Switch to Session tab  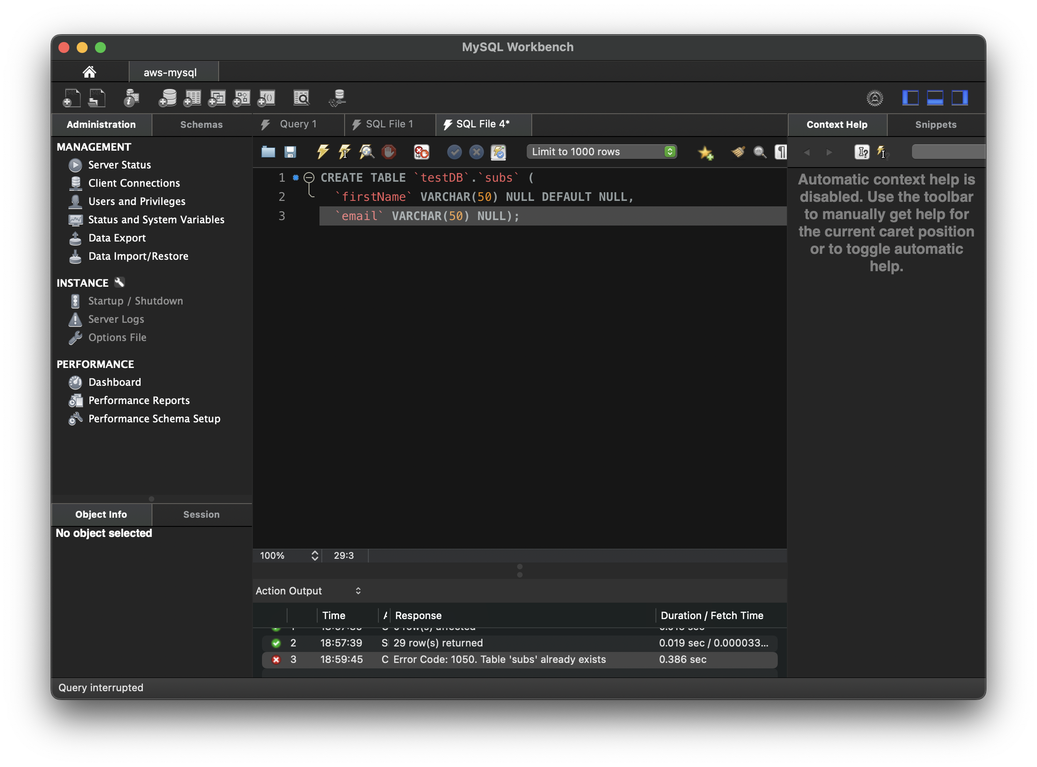click(x=201, y=515)
